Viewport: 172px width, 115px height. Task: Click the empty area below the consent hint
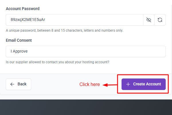tap(86, 69)
